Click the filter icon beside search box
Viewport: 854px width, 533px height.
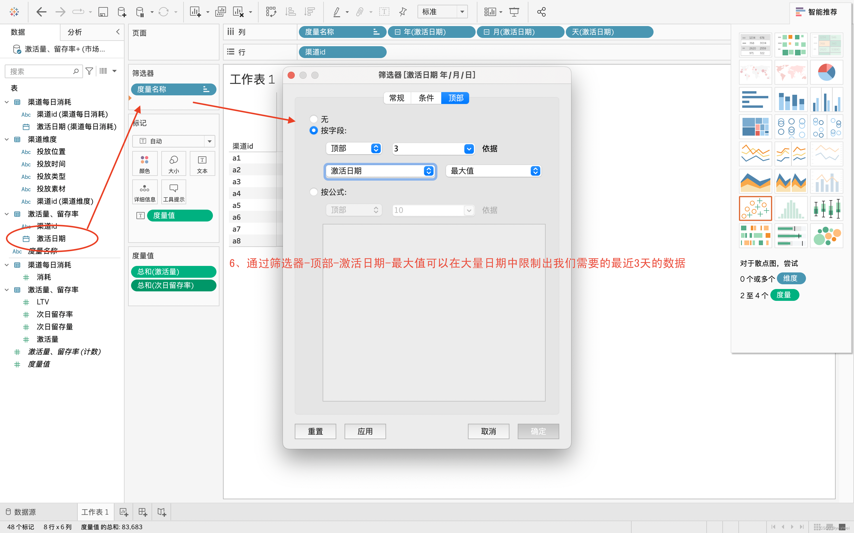[89, 71]
